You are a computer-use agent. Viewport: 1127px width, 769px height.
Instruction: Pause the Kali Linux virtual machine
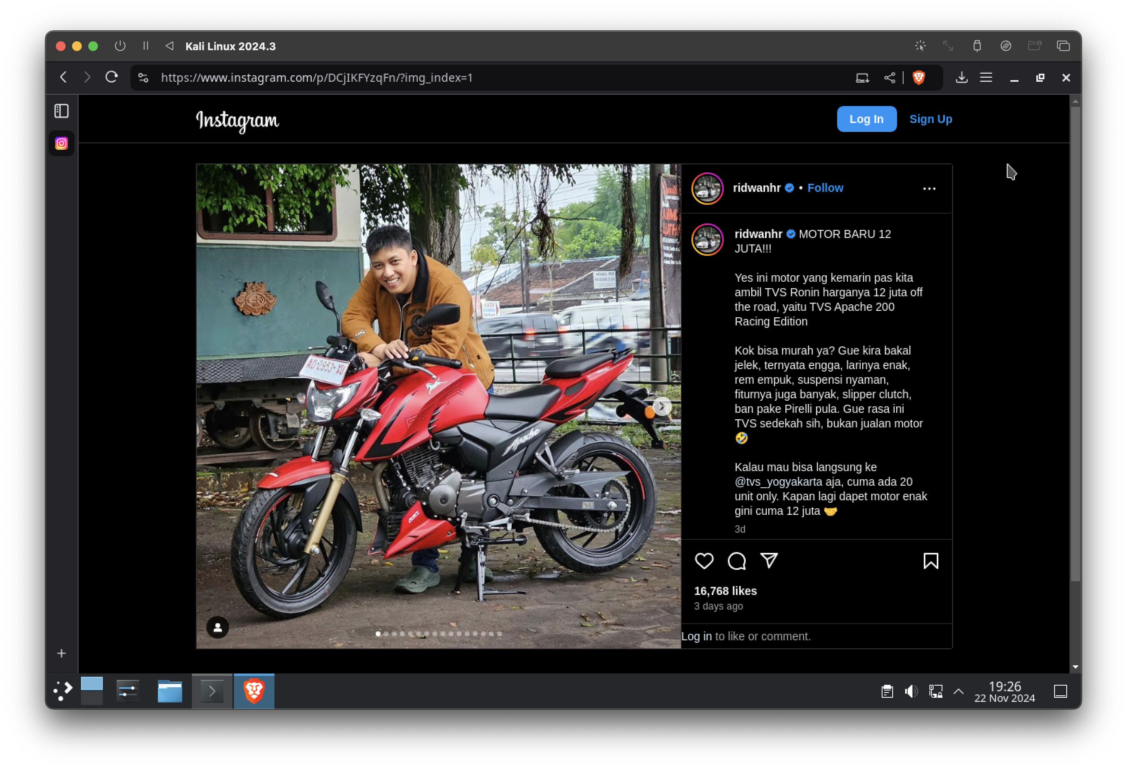click(x=145, y=46)
